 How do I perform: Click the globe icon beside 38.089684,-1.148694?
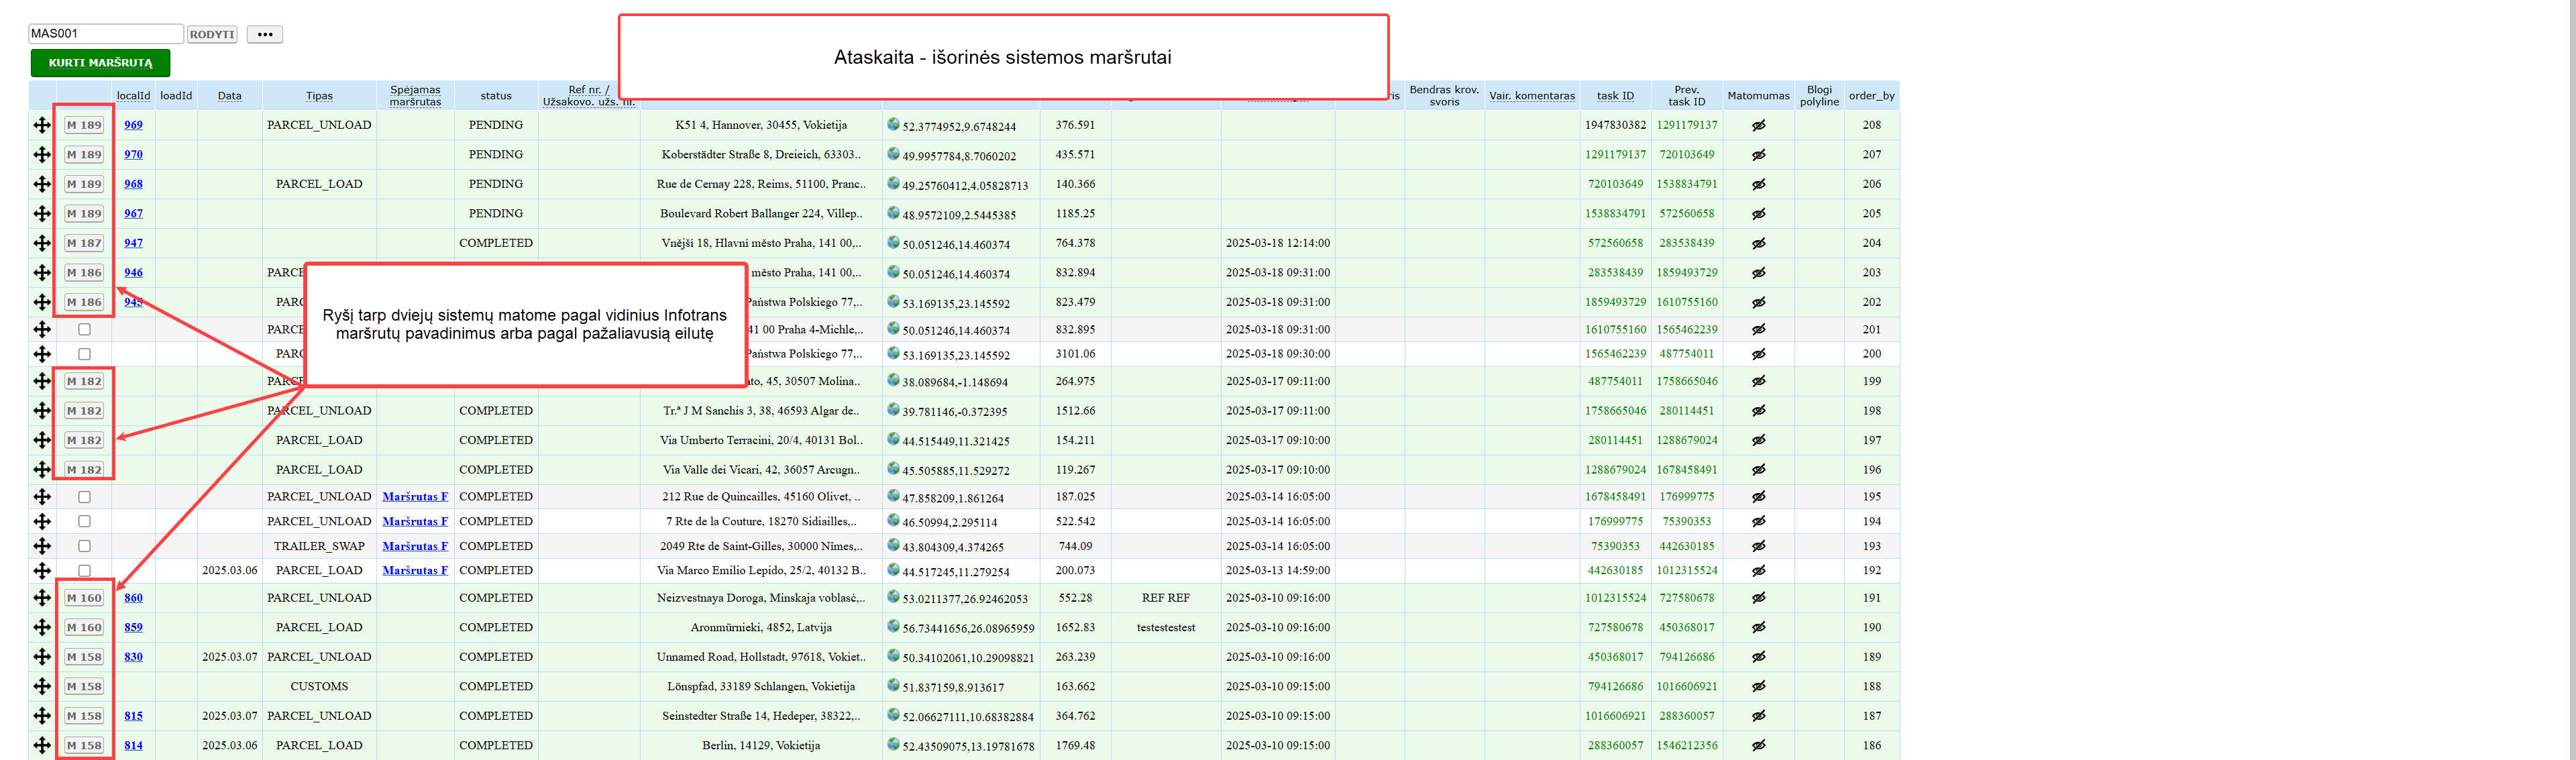[x=893, y=380]
